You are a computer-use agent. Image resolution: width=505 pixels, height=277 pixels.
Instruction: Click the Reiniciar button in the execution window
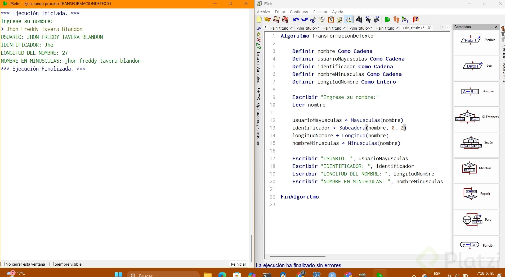[x=238, y=264]
